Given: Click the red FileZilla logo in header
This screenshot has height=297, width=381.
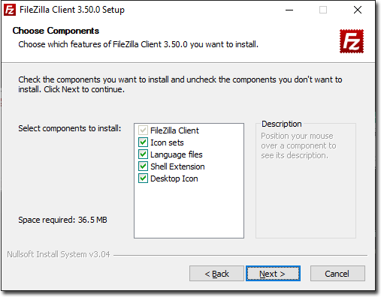Looking at the screenshot, I should [x=352, y=41].
